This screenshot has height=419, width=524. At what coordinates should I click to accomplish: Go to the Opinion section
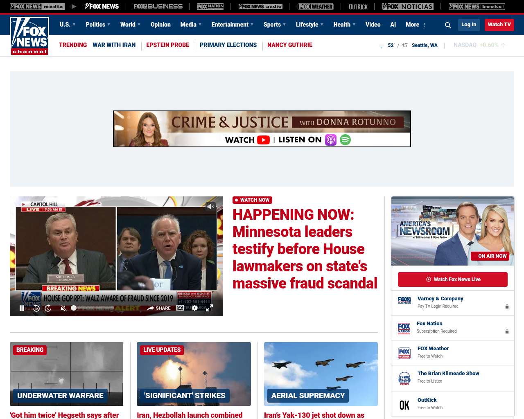[160, 25]
